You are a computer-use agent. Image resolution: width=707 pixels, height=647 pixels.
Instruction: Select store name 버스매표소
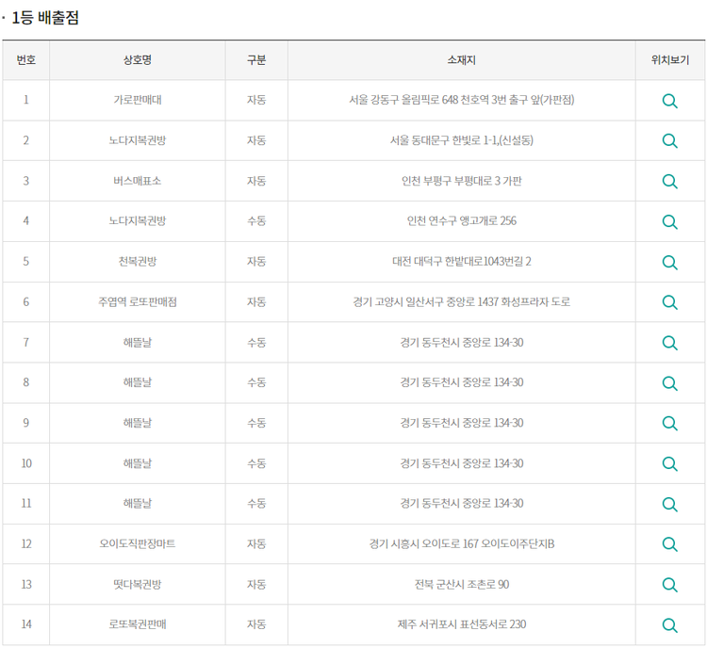138,181
